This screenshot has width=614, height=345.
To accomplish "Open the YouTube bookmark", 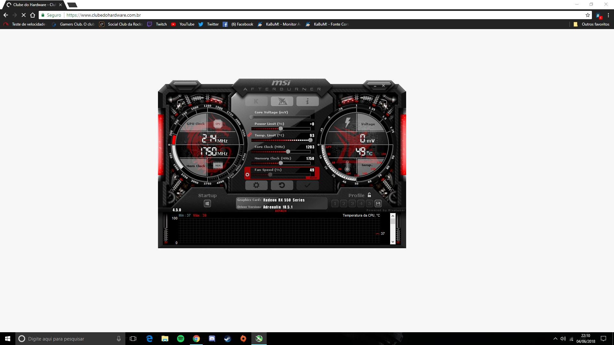I will pos(183,24).
